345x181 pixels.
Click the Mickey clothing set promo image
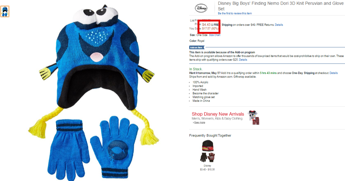pyautogui.click(x=253, y=118)
